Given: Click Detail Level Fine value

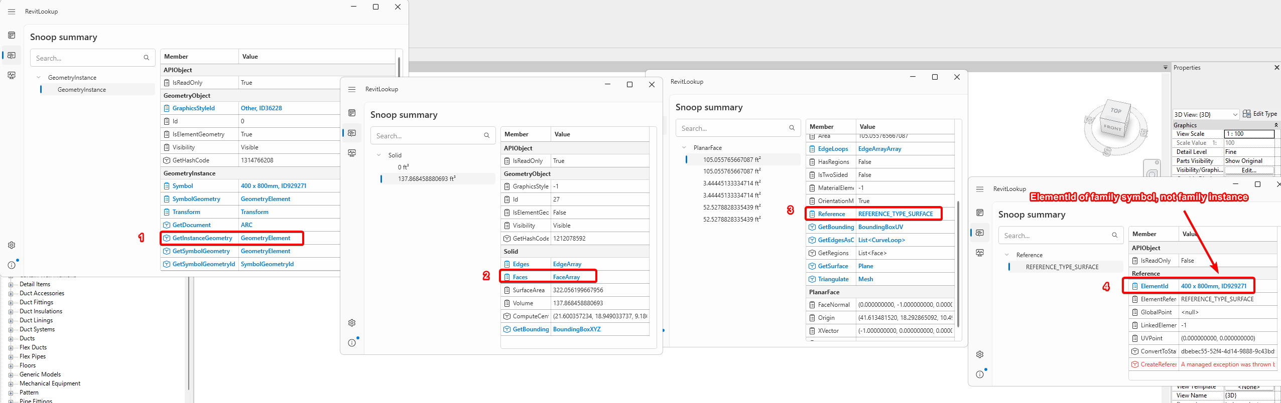Looking at the screenshot, I should pyautogui.click(x=1249, y=152).
